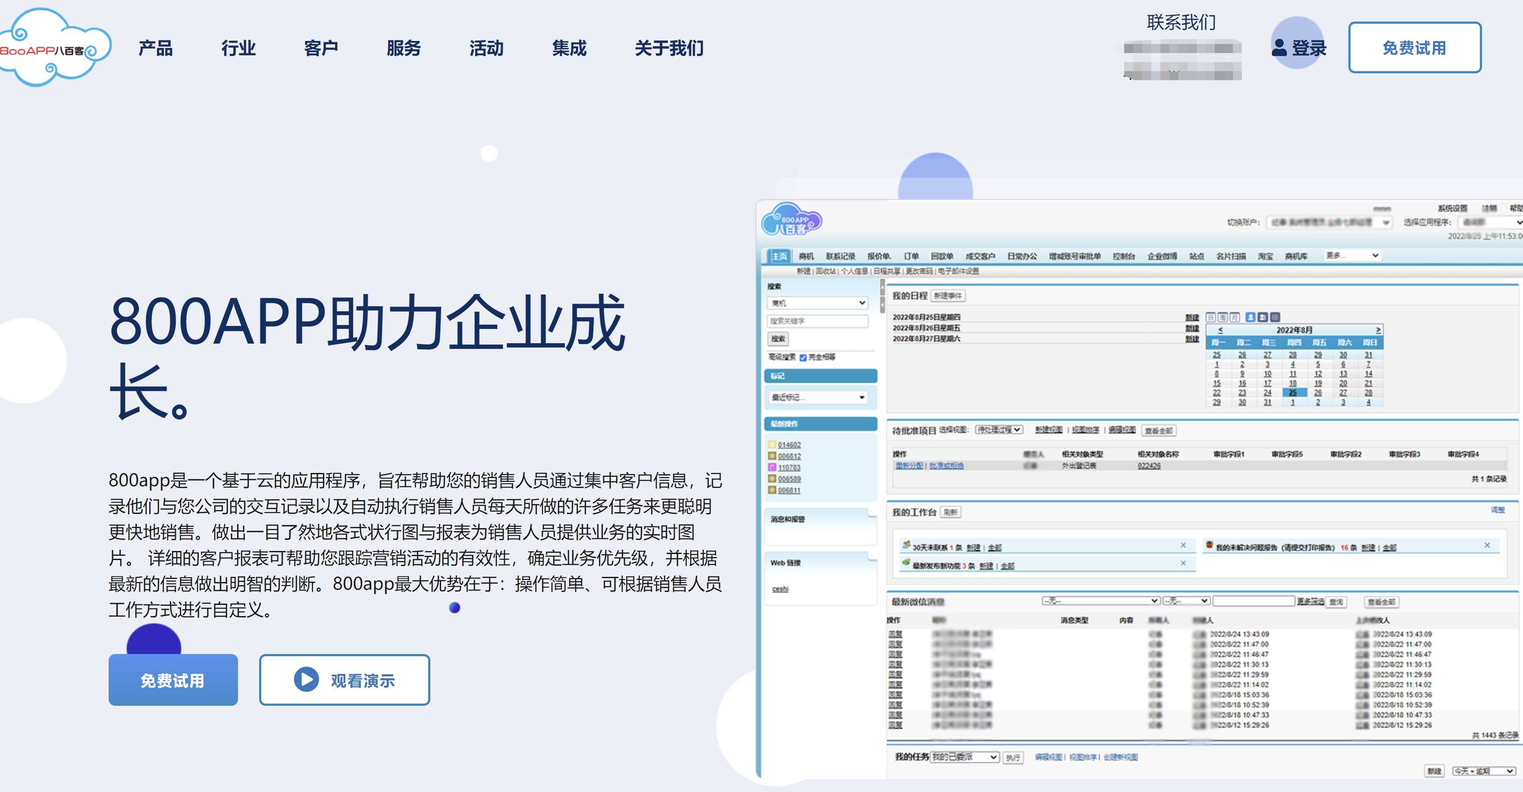Close the 我的未解决问题报告 workbench item
The height and width of the screenshot is (792, 1523).
click(x=1487, y=545)
